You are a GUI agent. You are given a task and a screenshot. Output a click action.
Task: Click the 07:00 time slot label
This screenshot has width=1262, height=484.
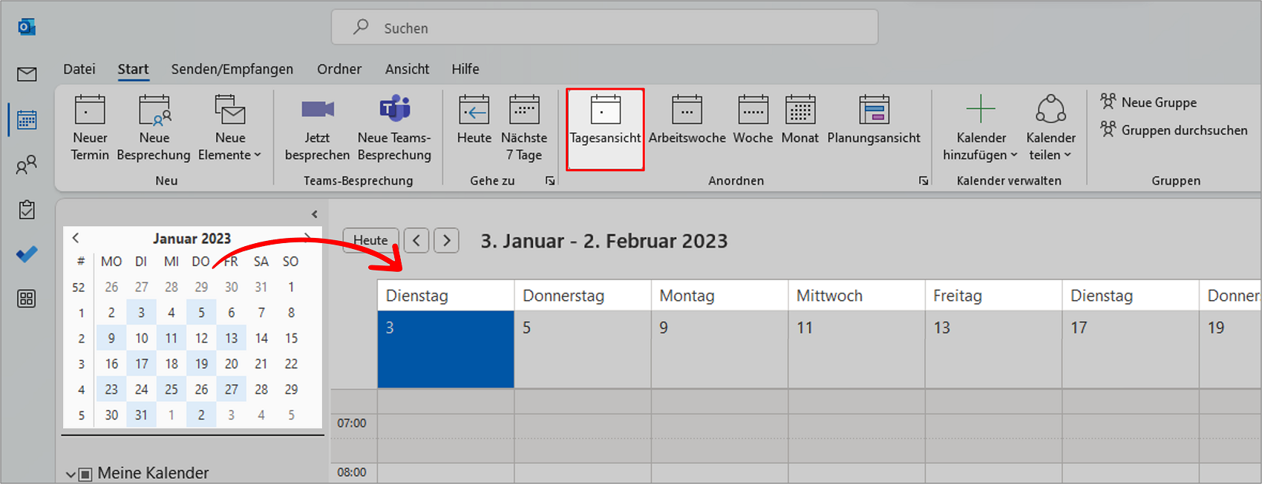(x=352, y=423)
